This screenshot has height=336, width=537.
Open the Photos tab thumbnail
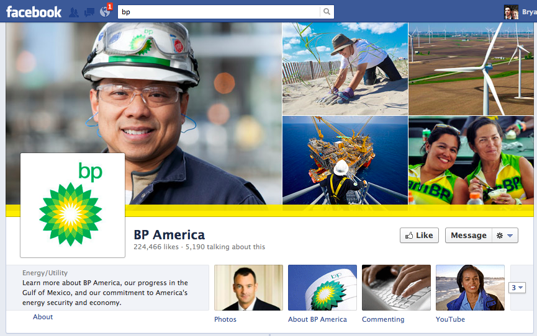[x=248, y=288]
